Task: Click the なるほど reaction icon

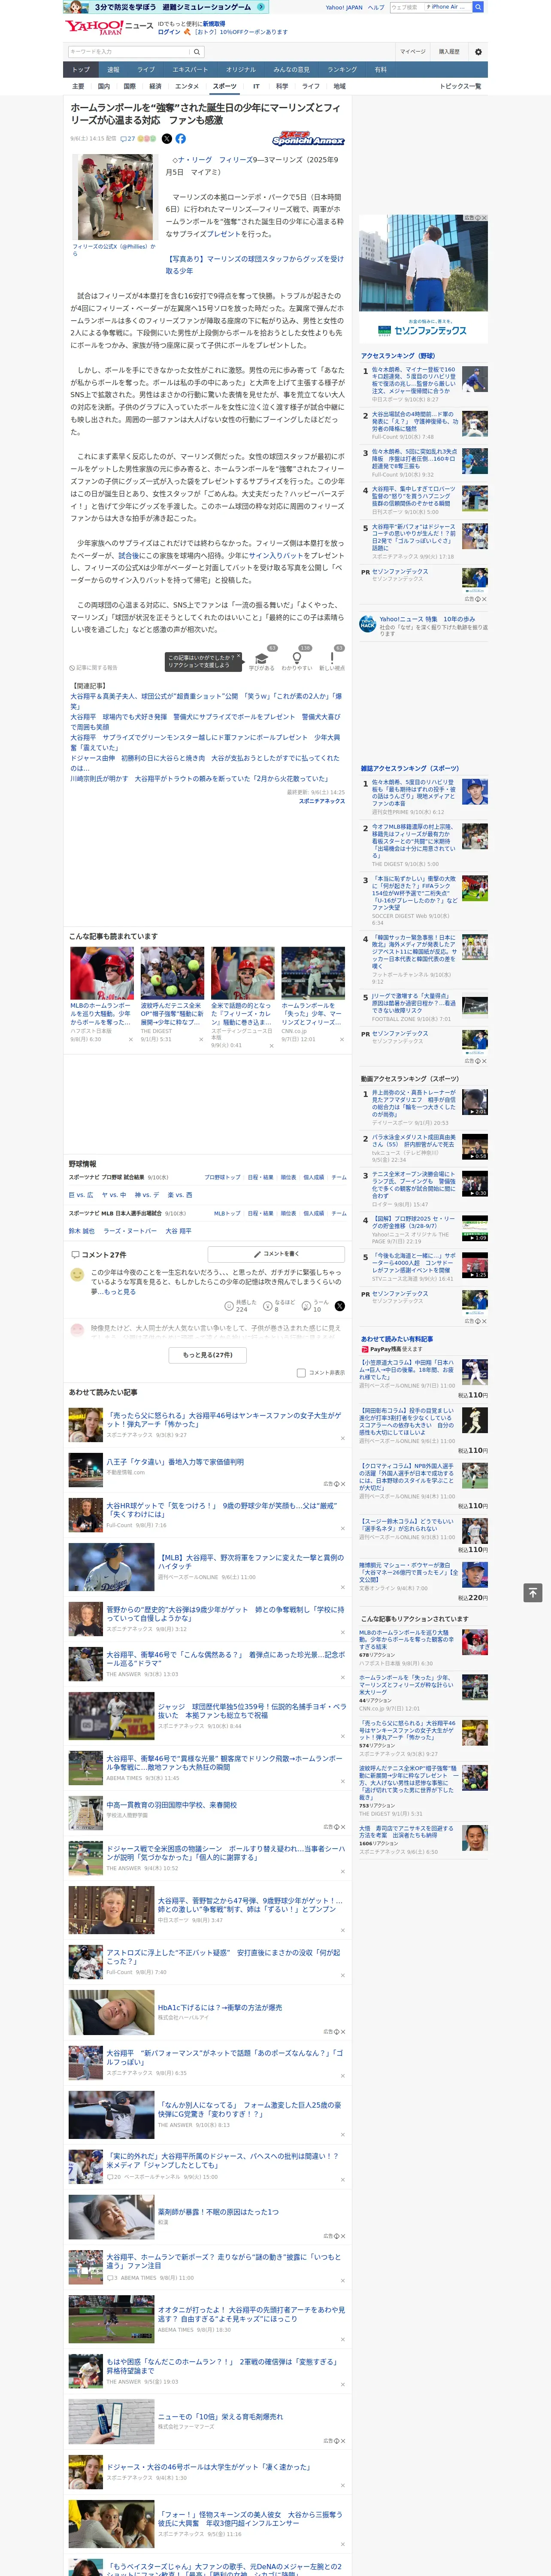Action: [268, 1306]
